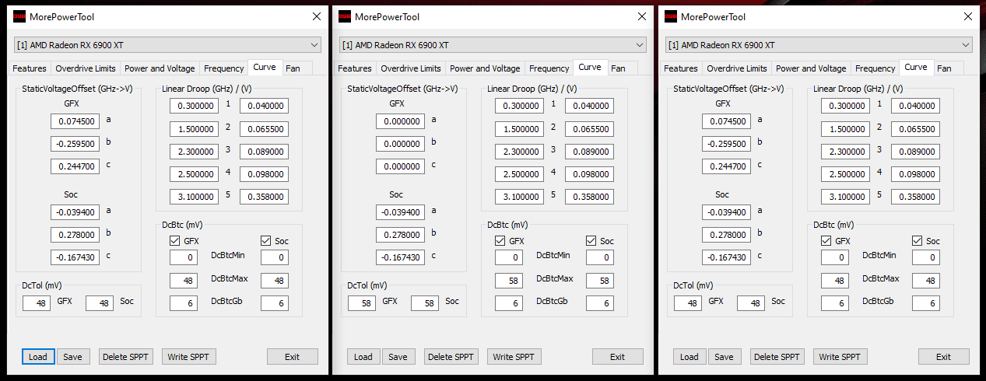Close the middle MorePowerTool window
Screen dimensions: 986x381
[641, 16]
